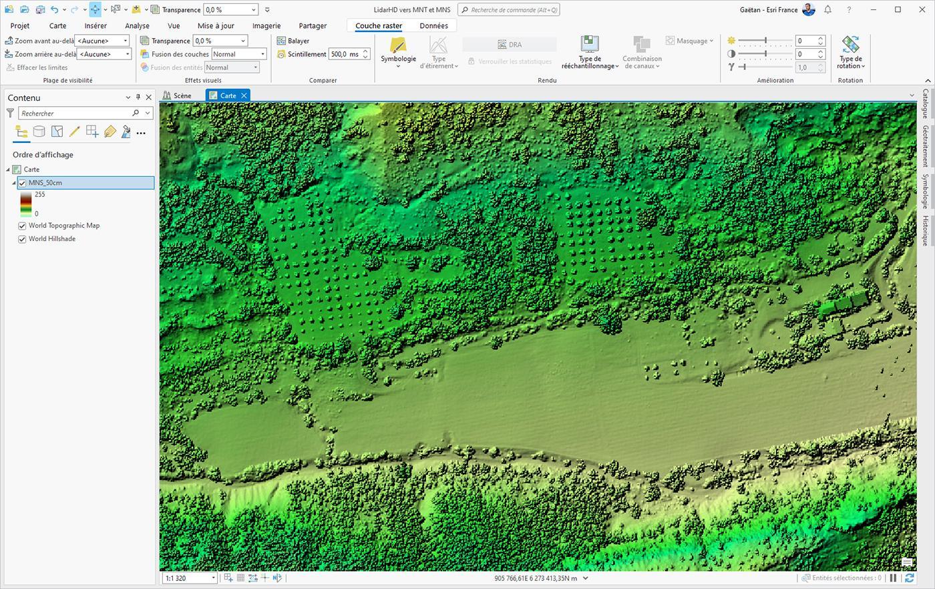The height and width of the screenshot is (589, 935).
Task: Open the Catalogue side pane tab
Action: (x=925, y=104)
